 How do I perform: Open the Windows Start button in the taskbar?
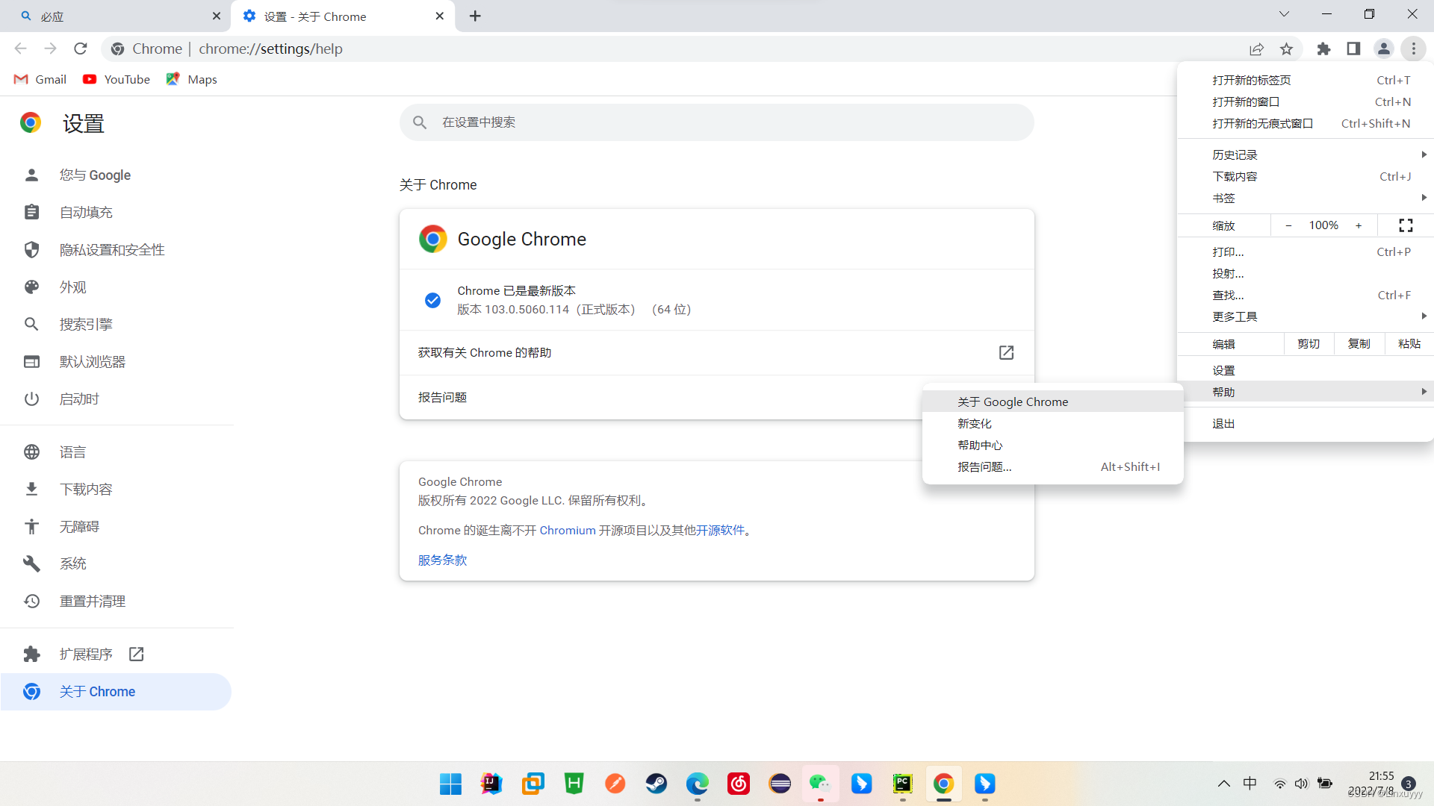pos(450,784)
